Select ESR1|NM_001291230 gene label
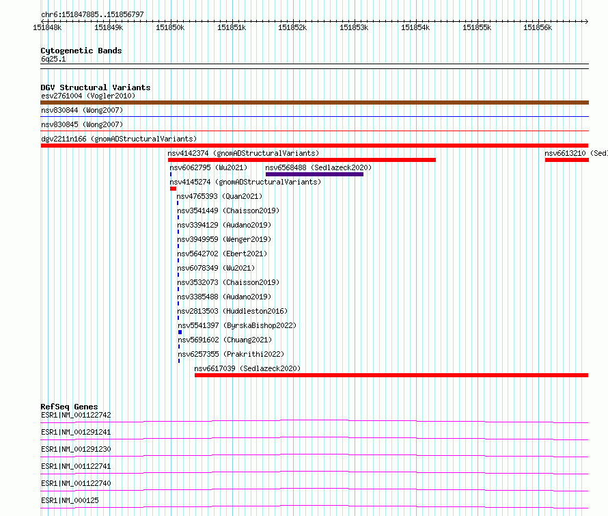608x516 pixels. pyautogui.click(x=76, y=449)
